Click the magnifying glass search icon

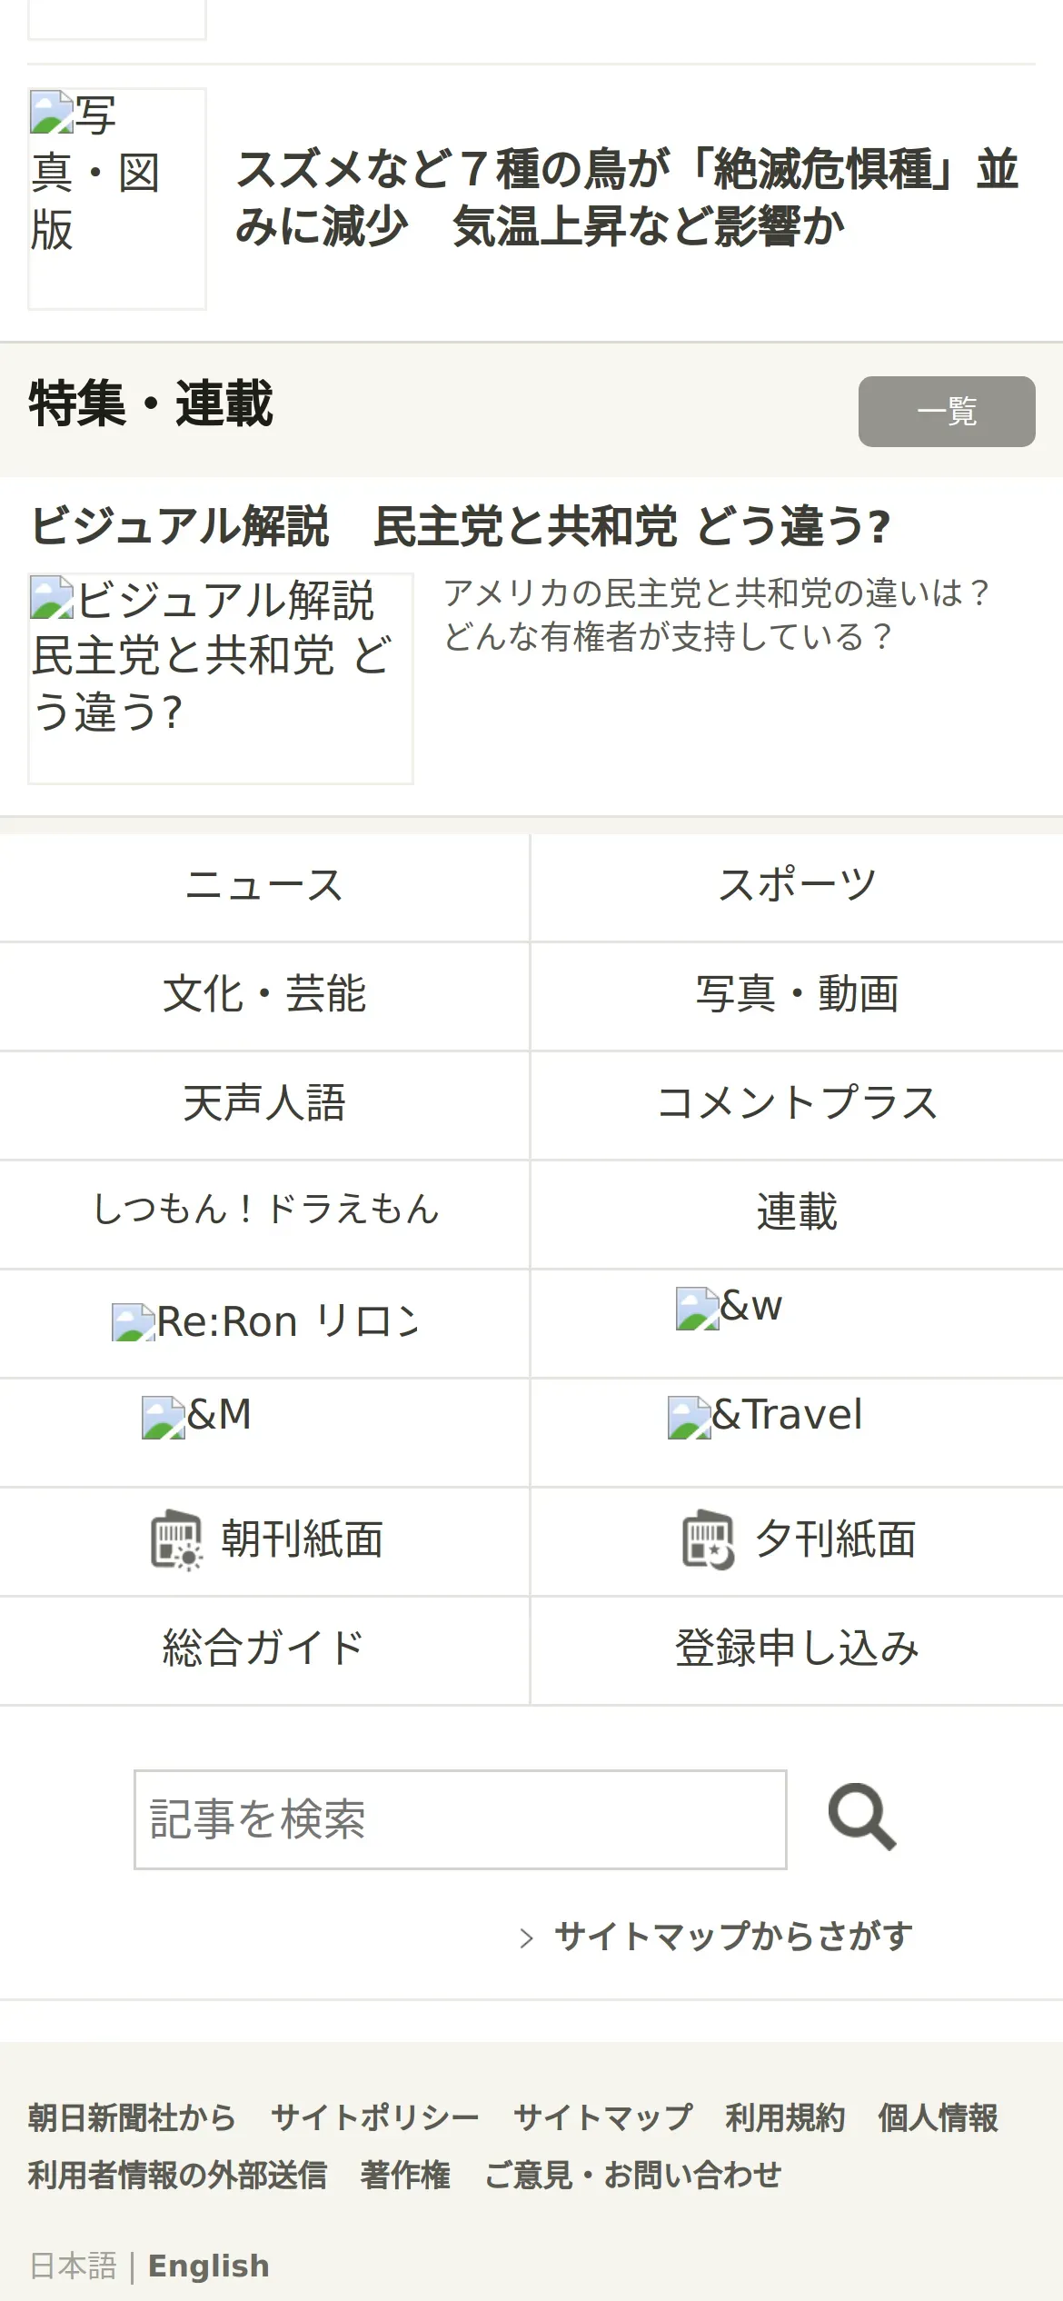862,1818
